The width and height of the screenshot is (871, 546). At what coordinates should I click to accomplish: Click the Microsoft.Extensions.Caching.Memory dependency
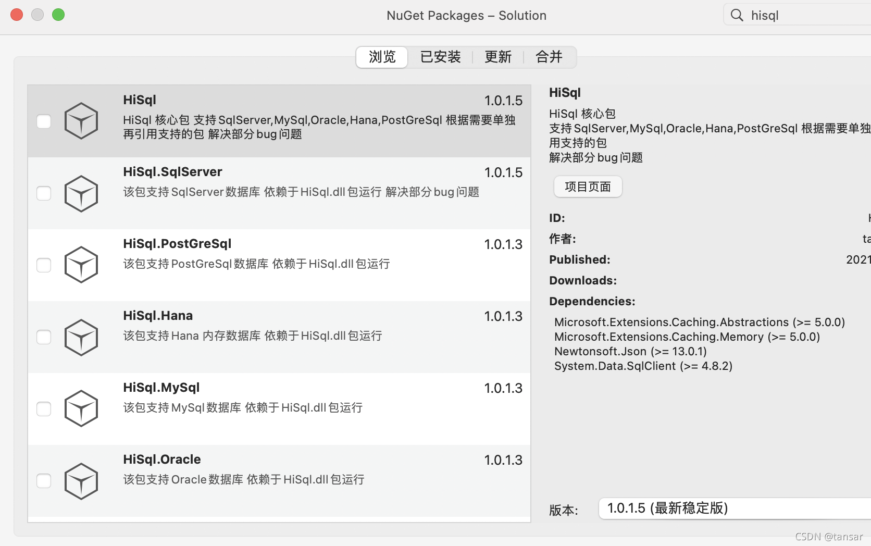pos(687,337)
